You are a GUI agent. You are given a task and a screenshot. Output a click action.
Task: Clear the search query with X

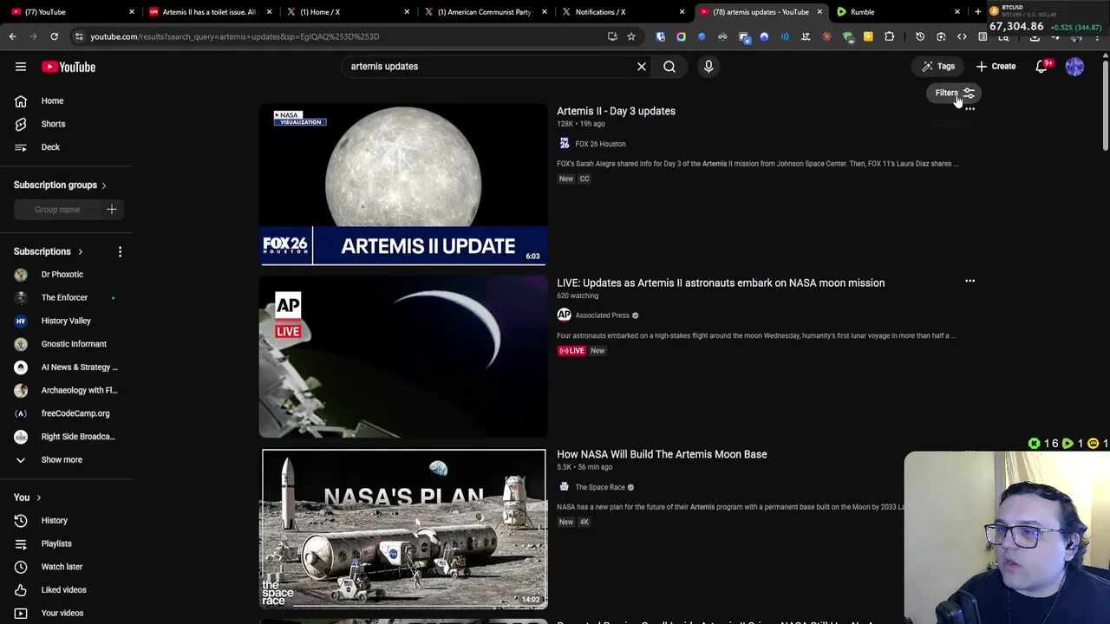tap(642, 67)
